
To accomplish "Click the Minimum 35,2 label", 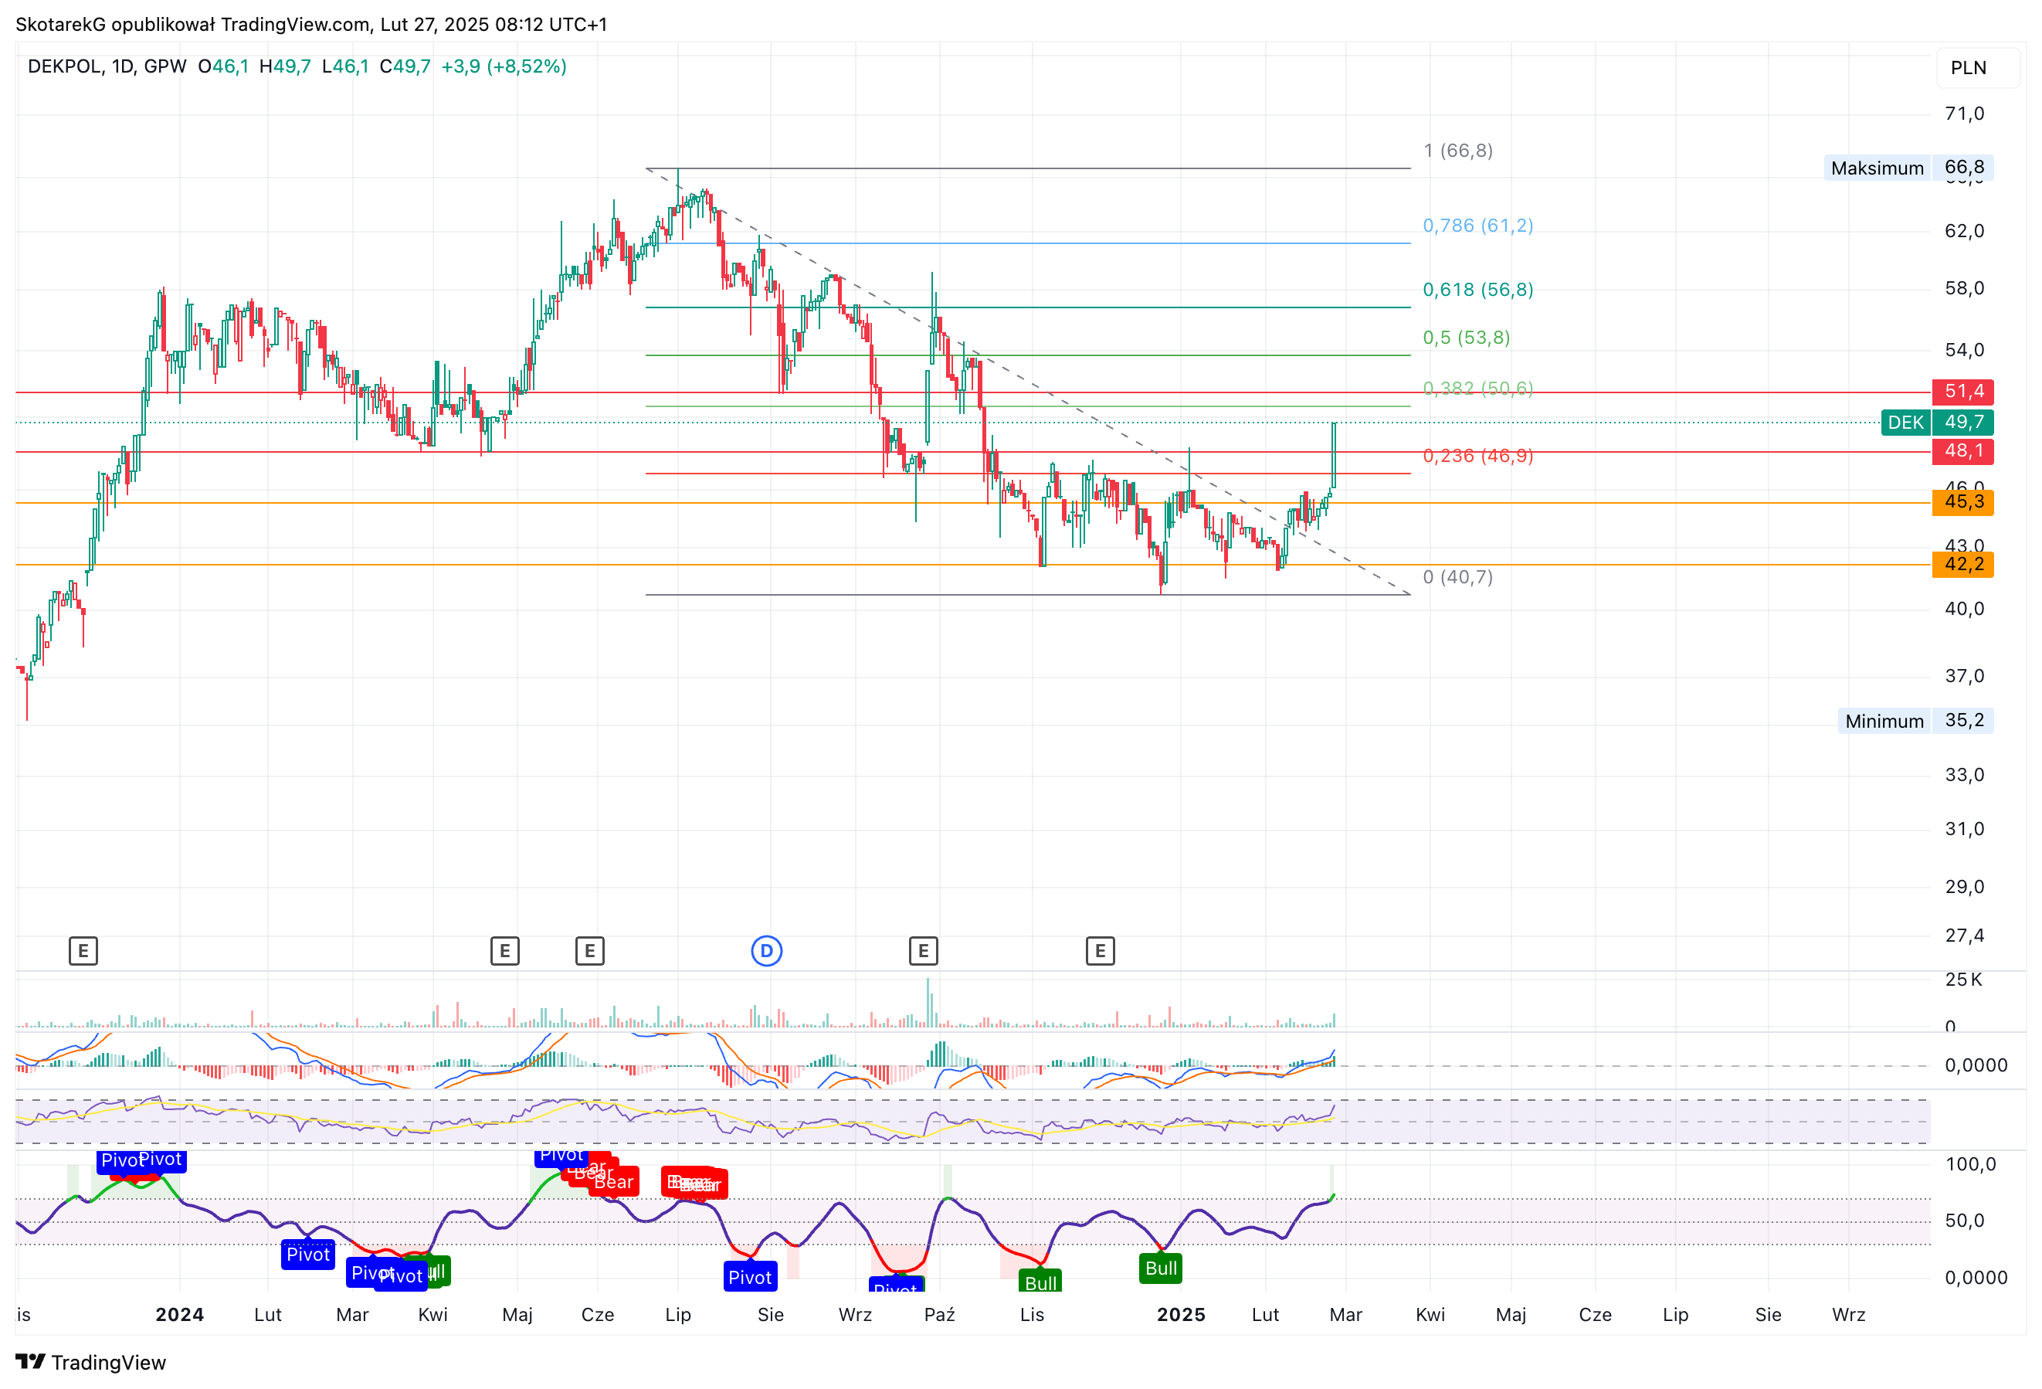I will coord(1915,721).
